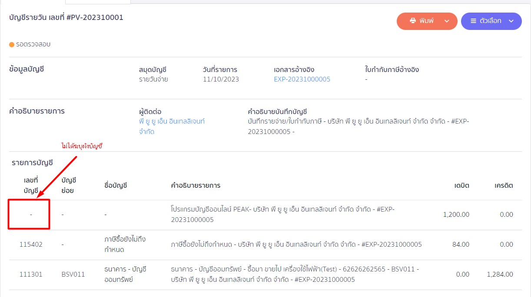Click the 1,284.00 credit amount

500,274
